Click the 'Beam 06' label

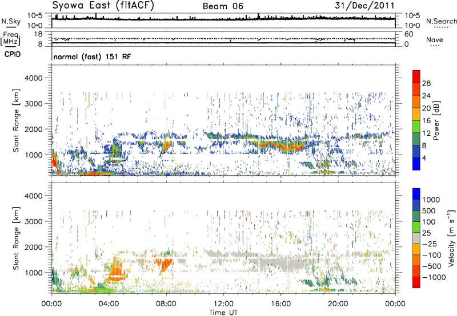(223, 6)
